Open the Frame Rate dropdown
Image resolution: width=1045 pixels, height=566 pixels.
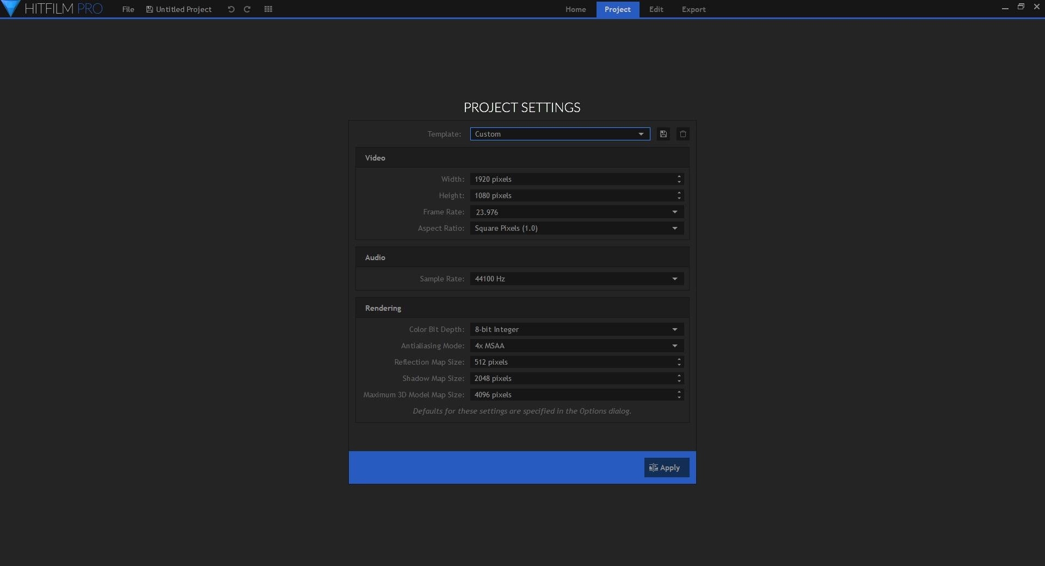click(x=577, y=212)
